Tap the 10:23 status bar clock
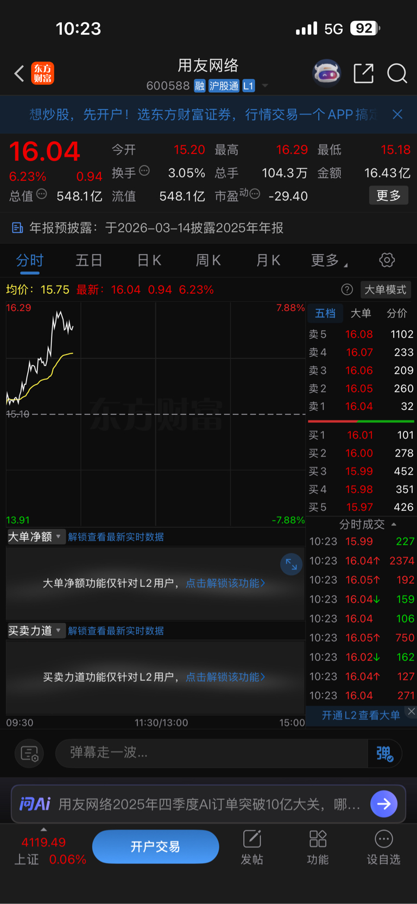 pos(78,28)
